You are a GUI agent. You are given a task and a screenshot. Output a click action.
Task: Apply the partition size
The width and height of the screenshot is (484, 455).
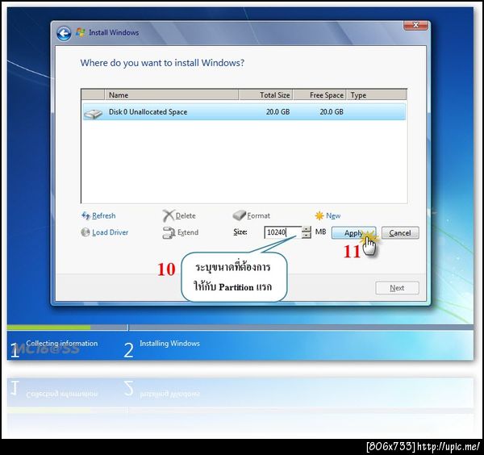[x=354, y=233]
